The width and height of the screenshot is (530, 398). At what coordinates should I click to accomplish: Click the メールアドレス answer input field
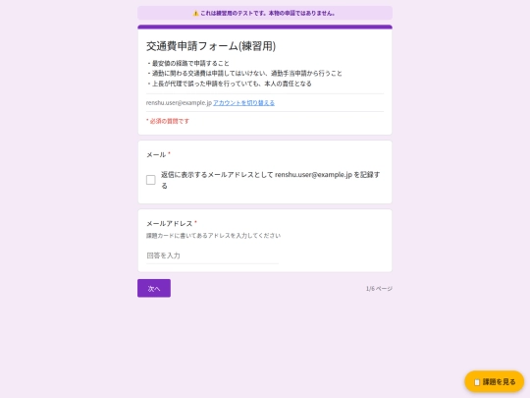(x=212, y=256)
